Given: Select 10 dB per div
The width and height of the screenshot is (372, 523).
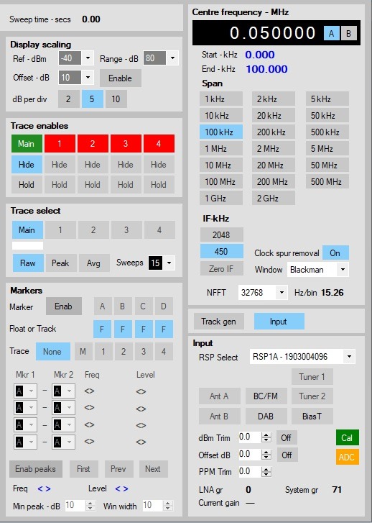Looking at the screenshot, I should point(116,99).
